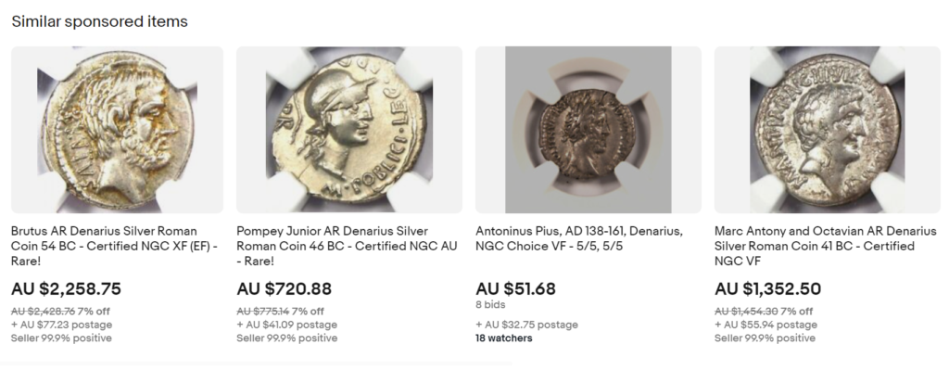Click the struck-through AU $2,428.76 price
This screenshot has height=370, width=949.
(43, 312)
